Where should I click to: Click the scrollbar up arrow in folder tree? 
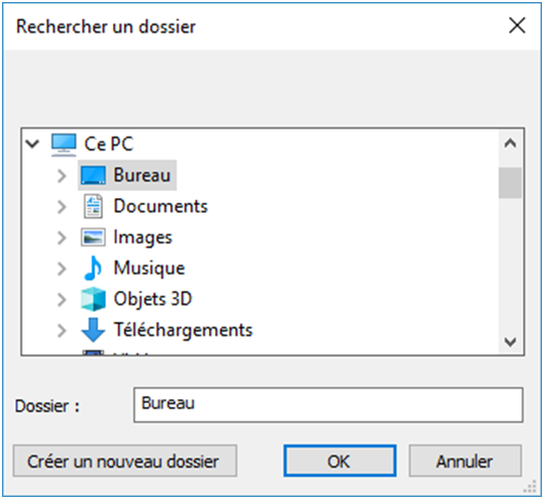pyautogui.click(x=510, y=143)
